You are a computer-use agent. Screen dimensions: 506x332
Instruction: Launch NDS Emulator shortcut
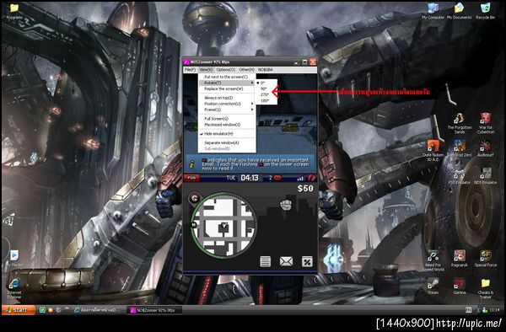pyautogui.click(x=486, y=176)
